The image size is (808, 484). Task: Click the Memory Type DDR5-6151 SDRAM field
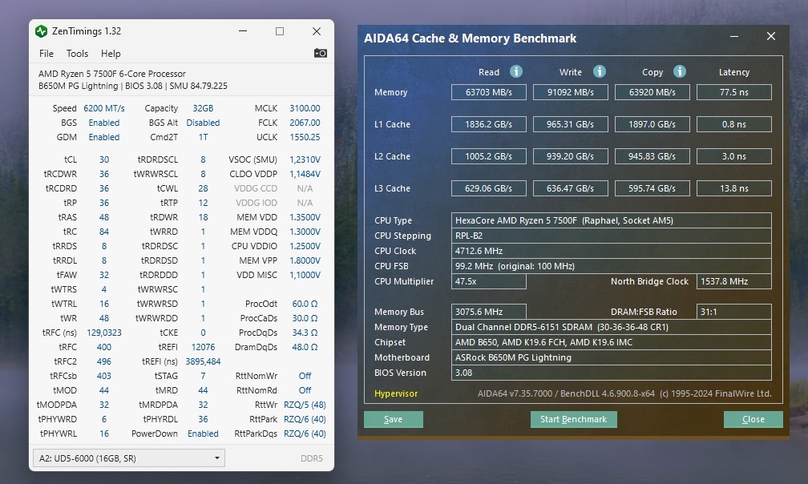[611, 327]
